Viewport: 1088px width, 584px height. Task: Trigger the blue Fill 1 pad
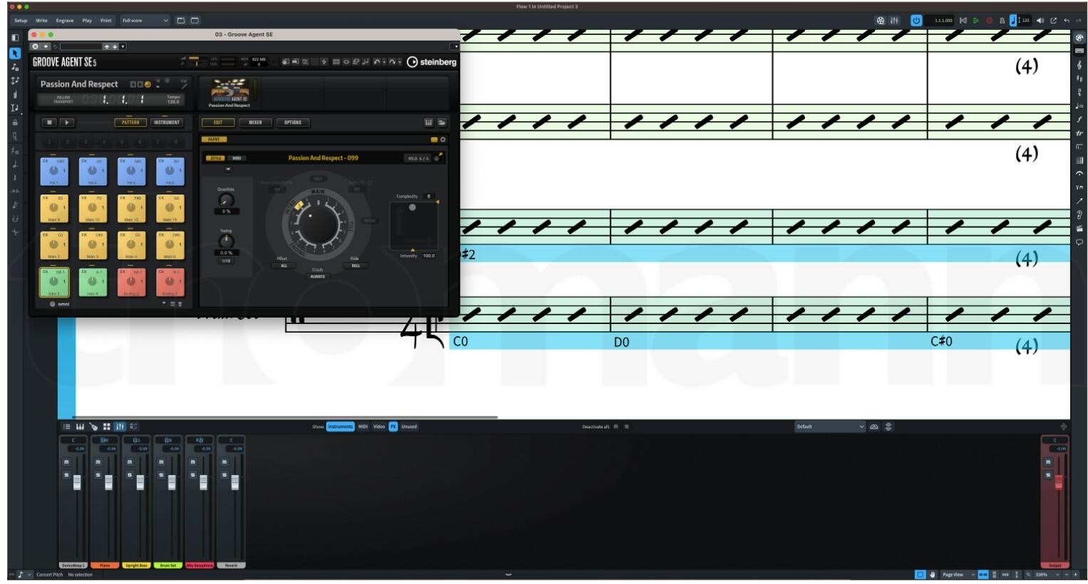click(x=53, y=172)
